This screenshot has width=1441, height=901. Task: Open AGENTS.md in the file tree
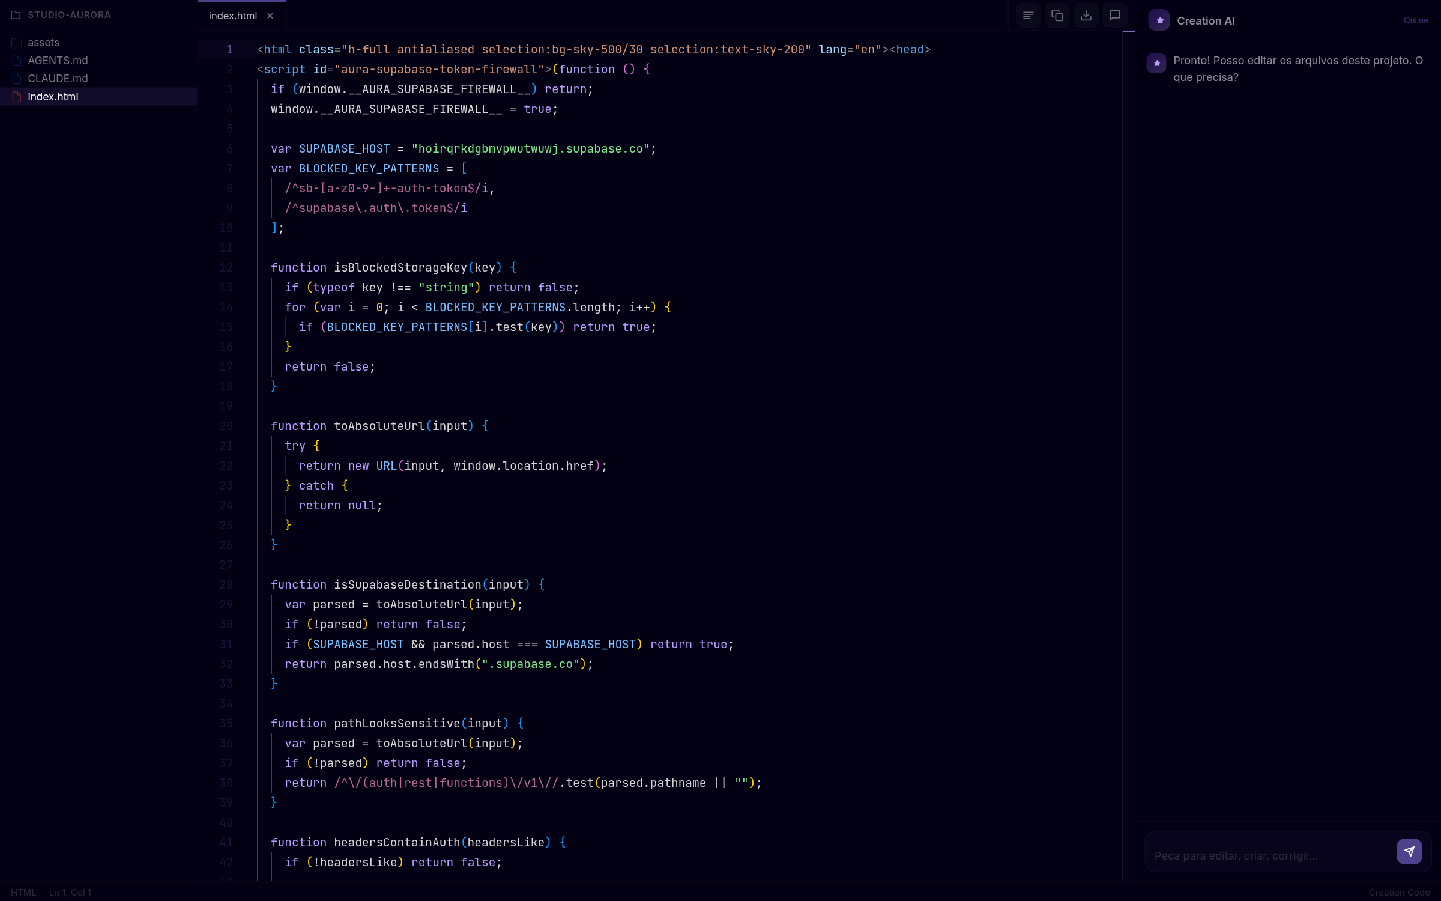pos(98,61)
